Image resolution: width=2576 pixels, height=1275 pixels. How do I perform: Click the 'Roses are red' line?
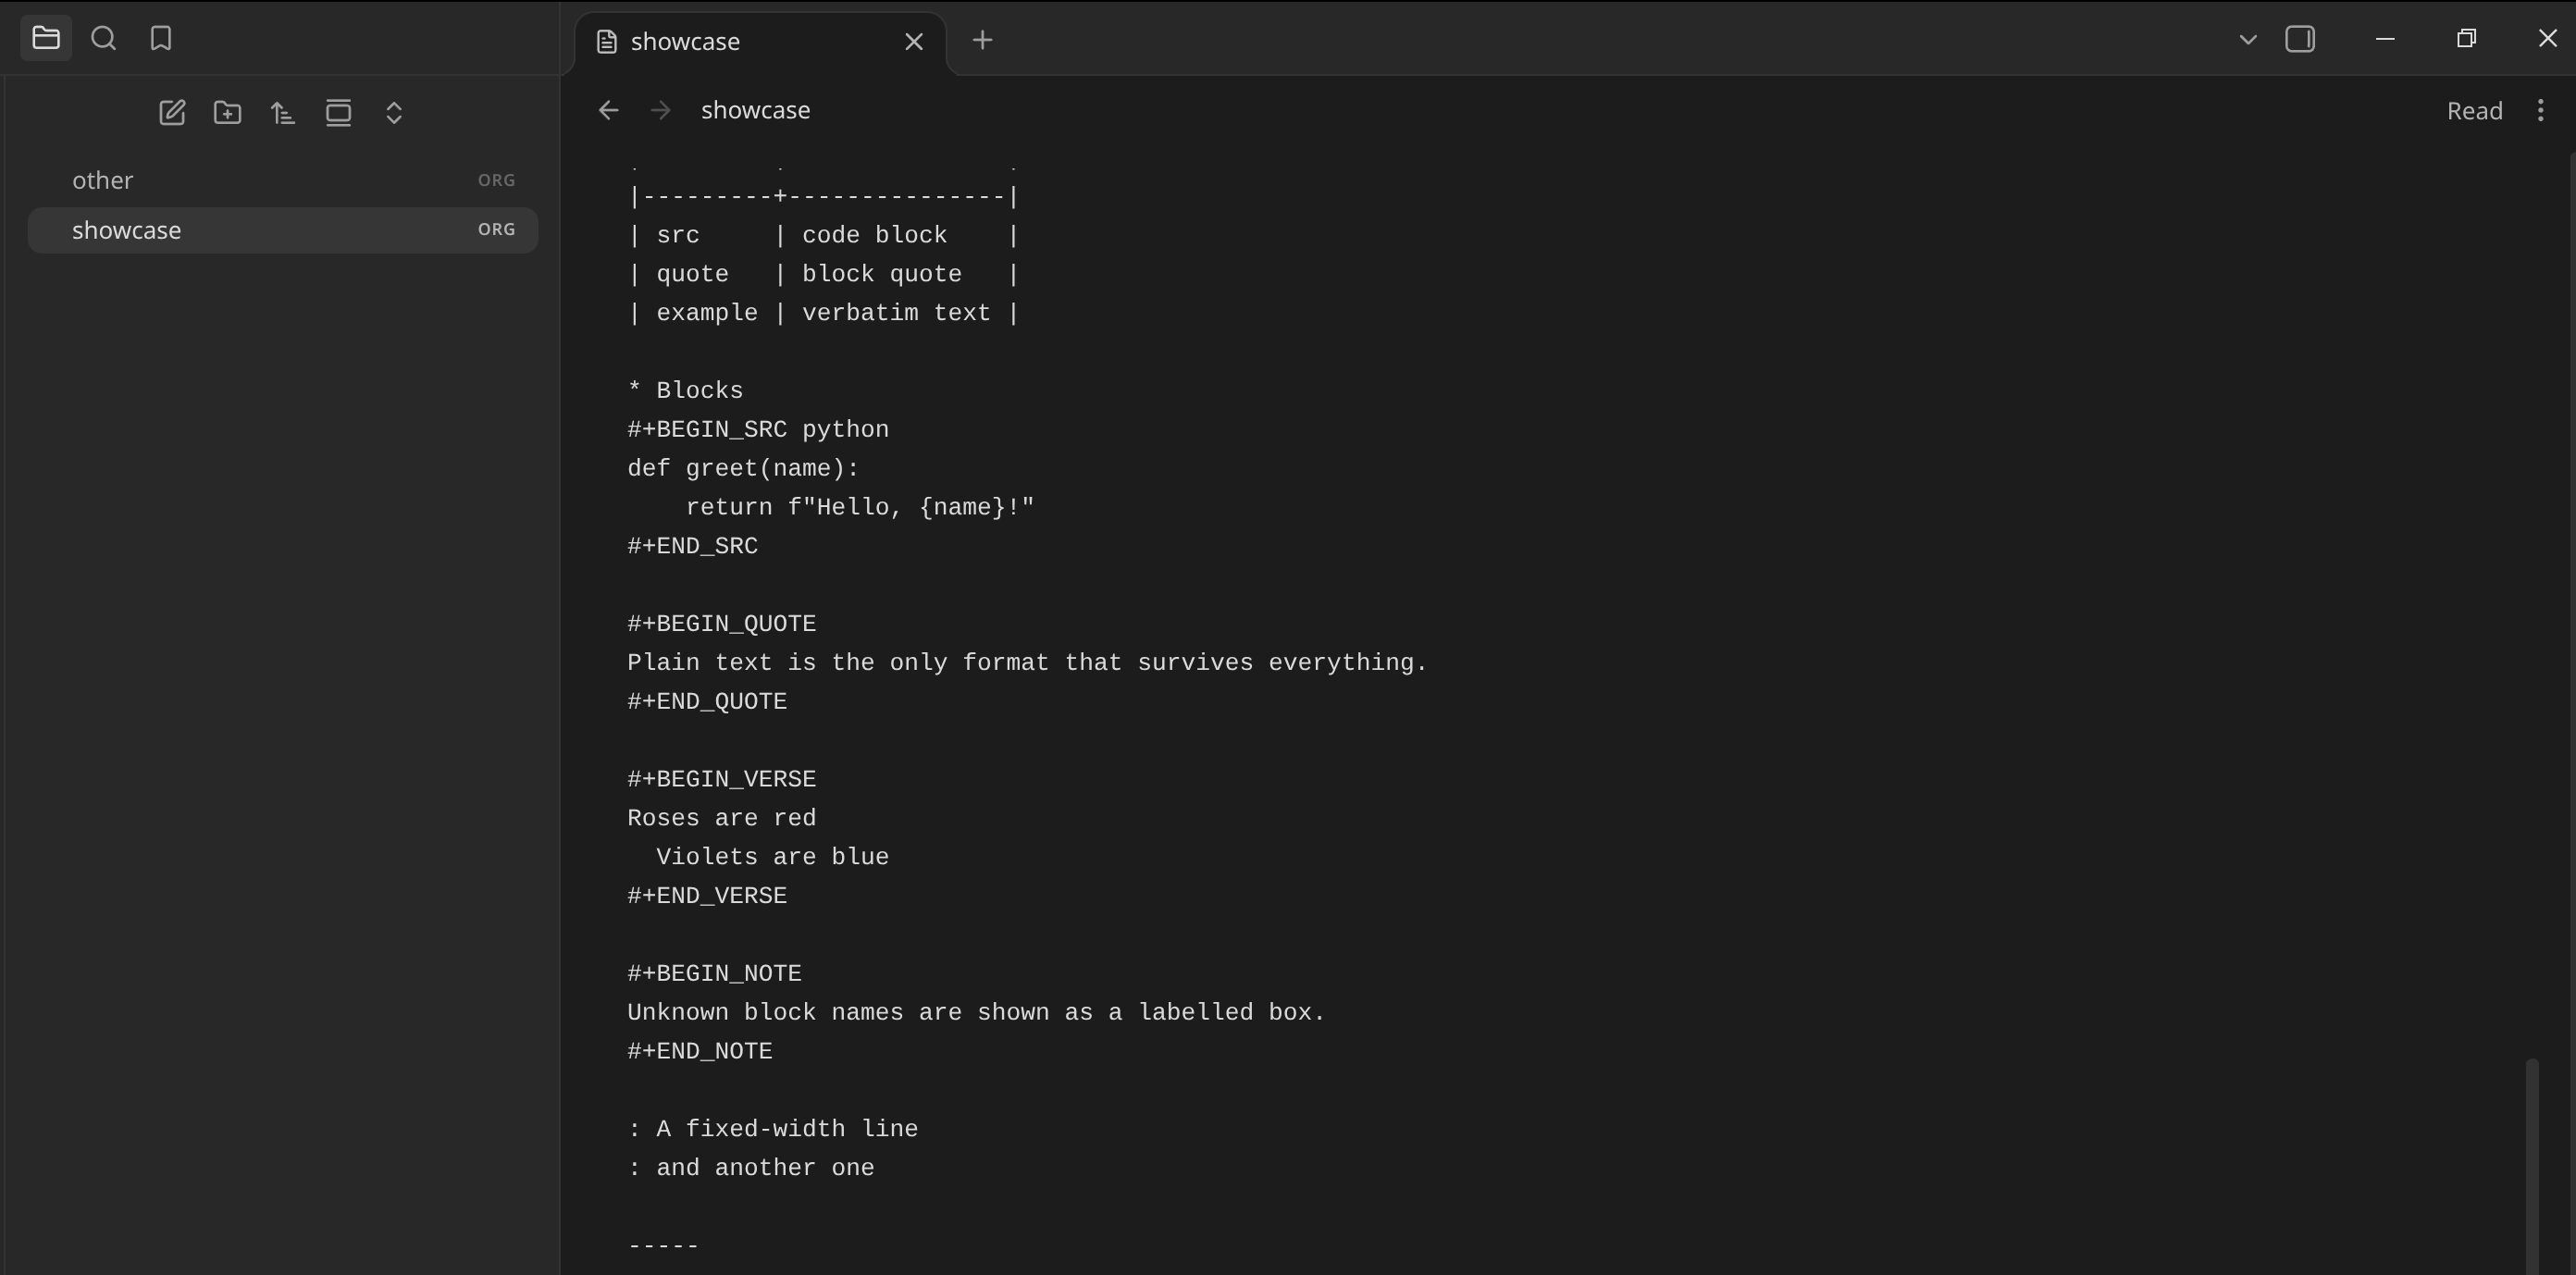point(721,819)
